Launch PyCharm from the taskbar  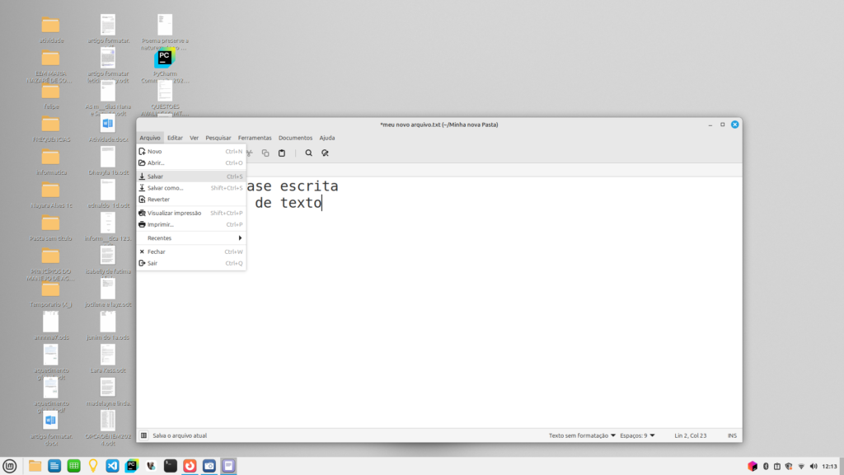[131, 466]
